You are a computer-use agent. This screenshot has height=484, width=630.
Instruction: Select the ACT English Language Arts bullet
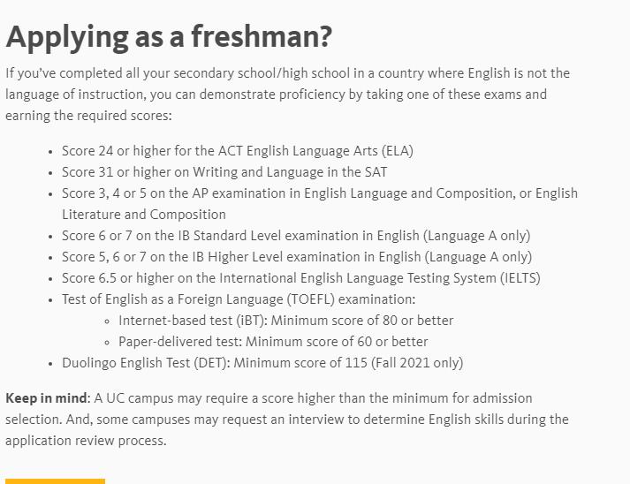(237, 151)
